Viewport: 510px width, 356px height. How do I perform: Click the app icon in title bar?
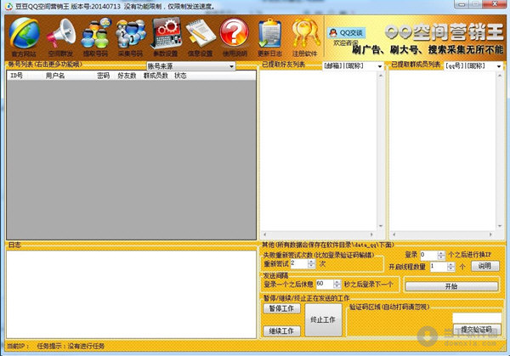coord(9,6)
